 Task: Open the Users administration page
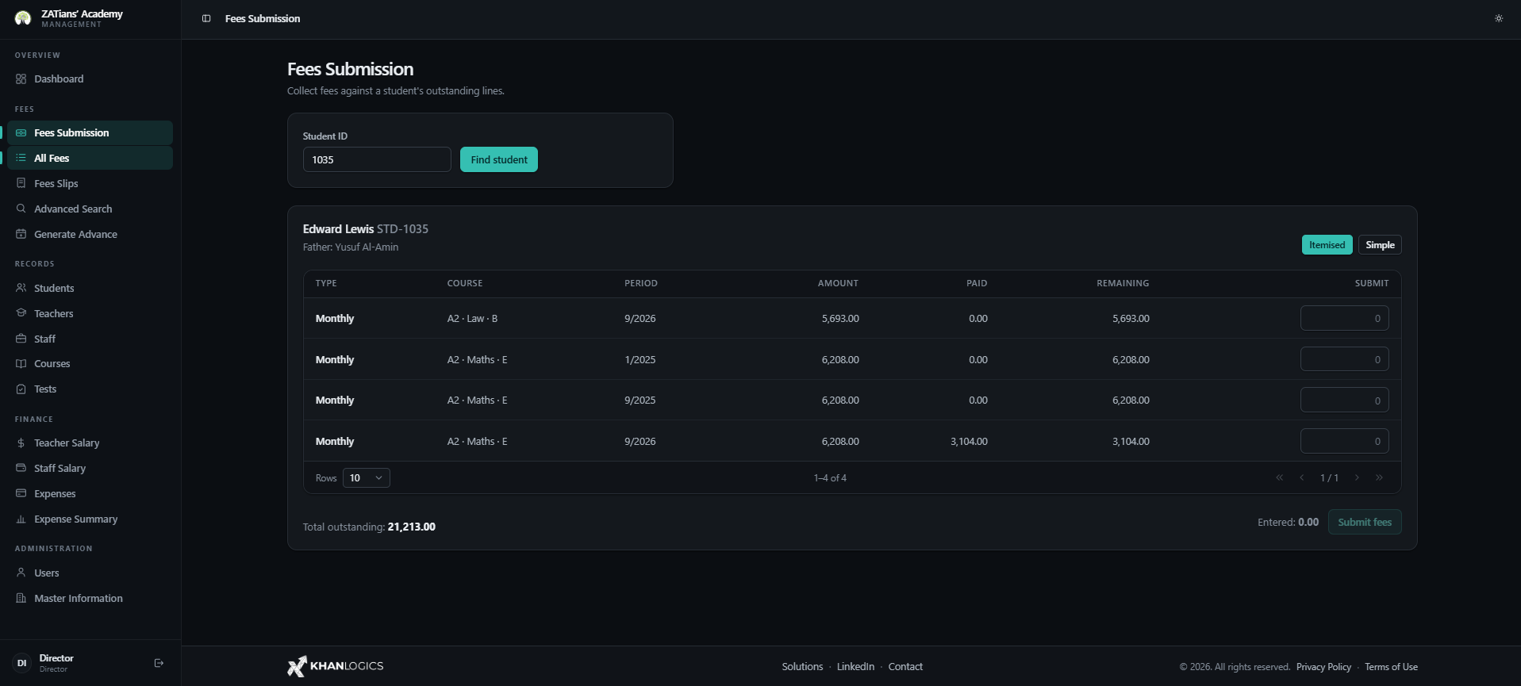pyautogui.click(x=90, y=573)
